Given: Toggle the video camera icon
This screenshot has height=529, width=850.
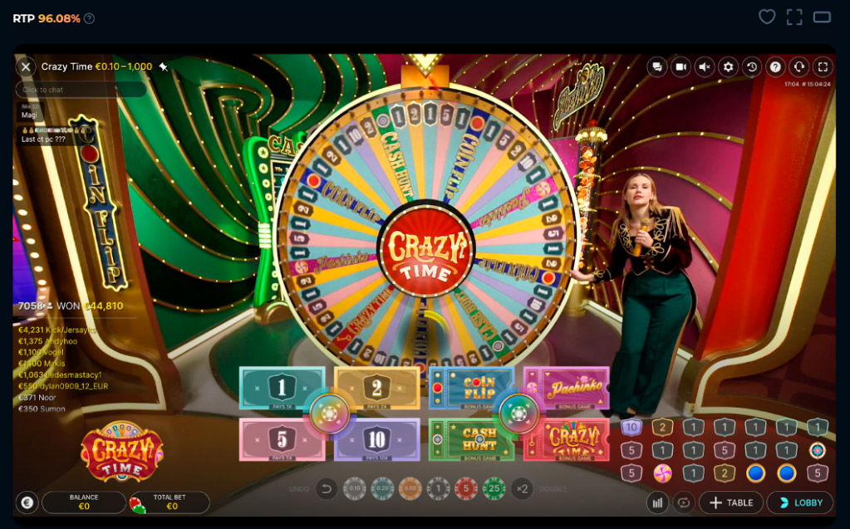Looking at the screenshot, I should click(680, 66).
